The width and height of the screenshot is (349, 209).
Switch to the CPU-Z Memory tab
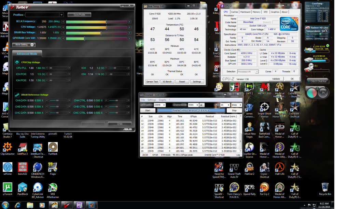[256, 12]
